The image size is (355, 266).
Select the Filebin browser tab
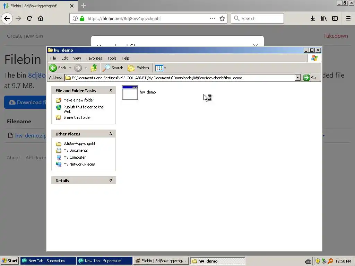[38, 6]
